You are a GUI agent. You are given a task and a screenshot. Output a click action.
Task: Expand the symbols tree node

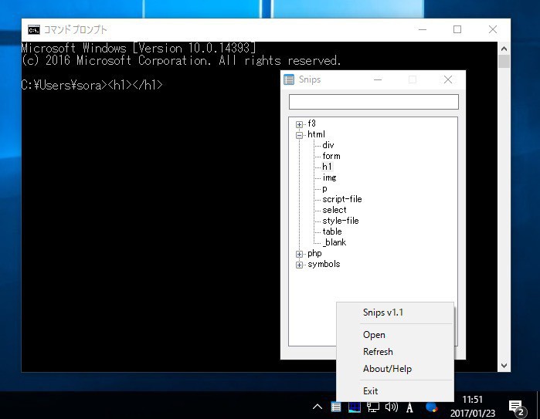[300, 265]
